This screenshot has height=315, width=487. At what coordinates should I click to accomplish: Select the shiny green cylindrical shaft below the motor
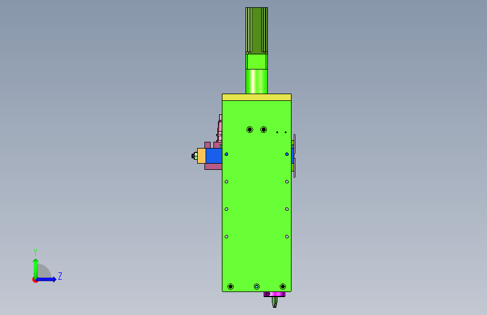(257, 81)
